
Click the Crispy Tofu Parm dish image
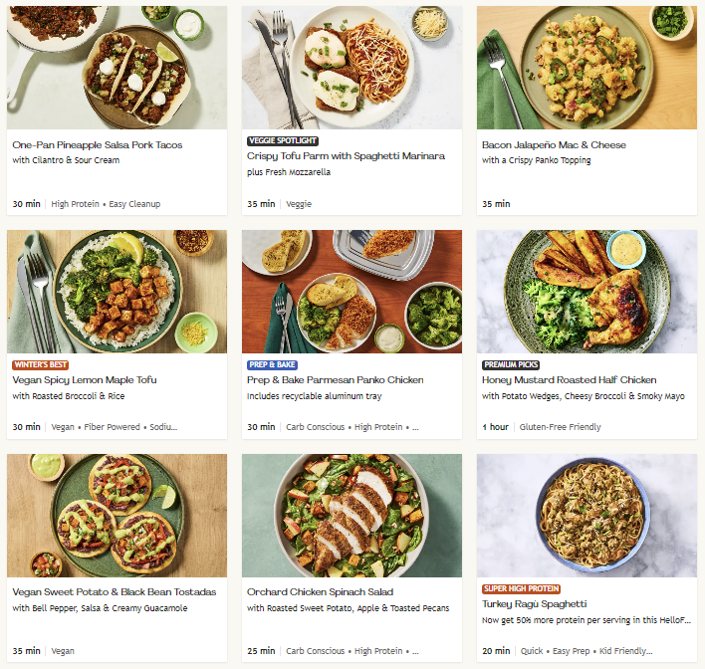(x=352, y=68)
